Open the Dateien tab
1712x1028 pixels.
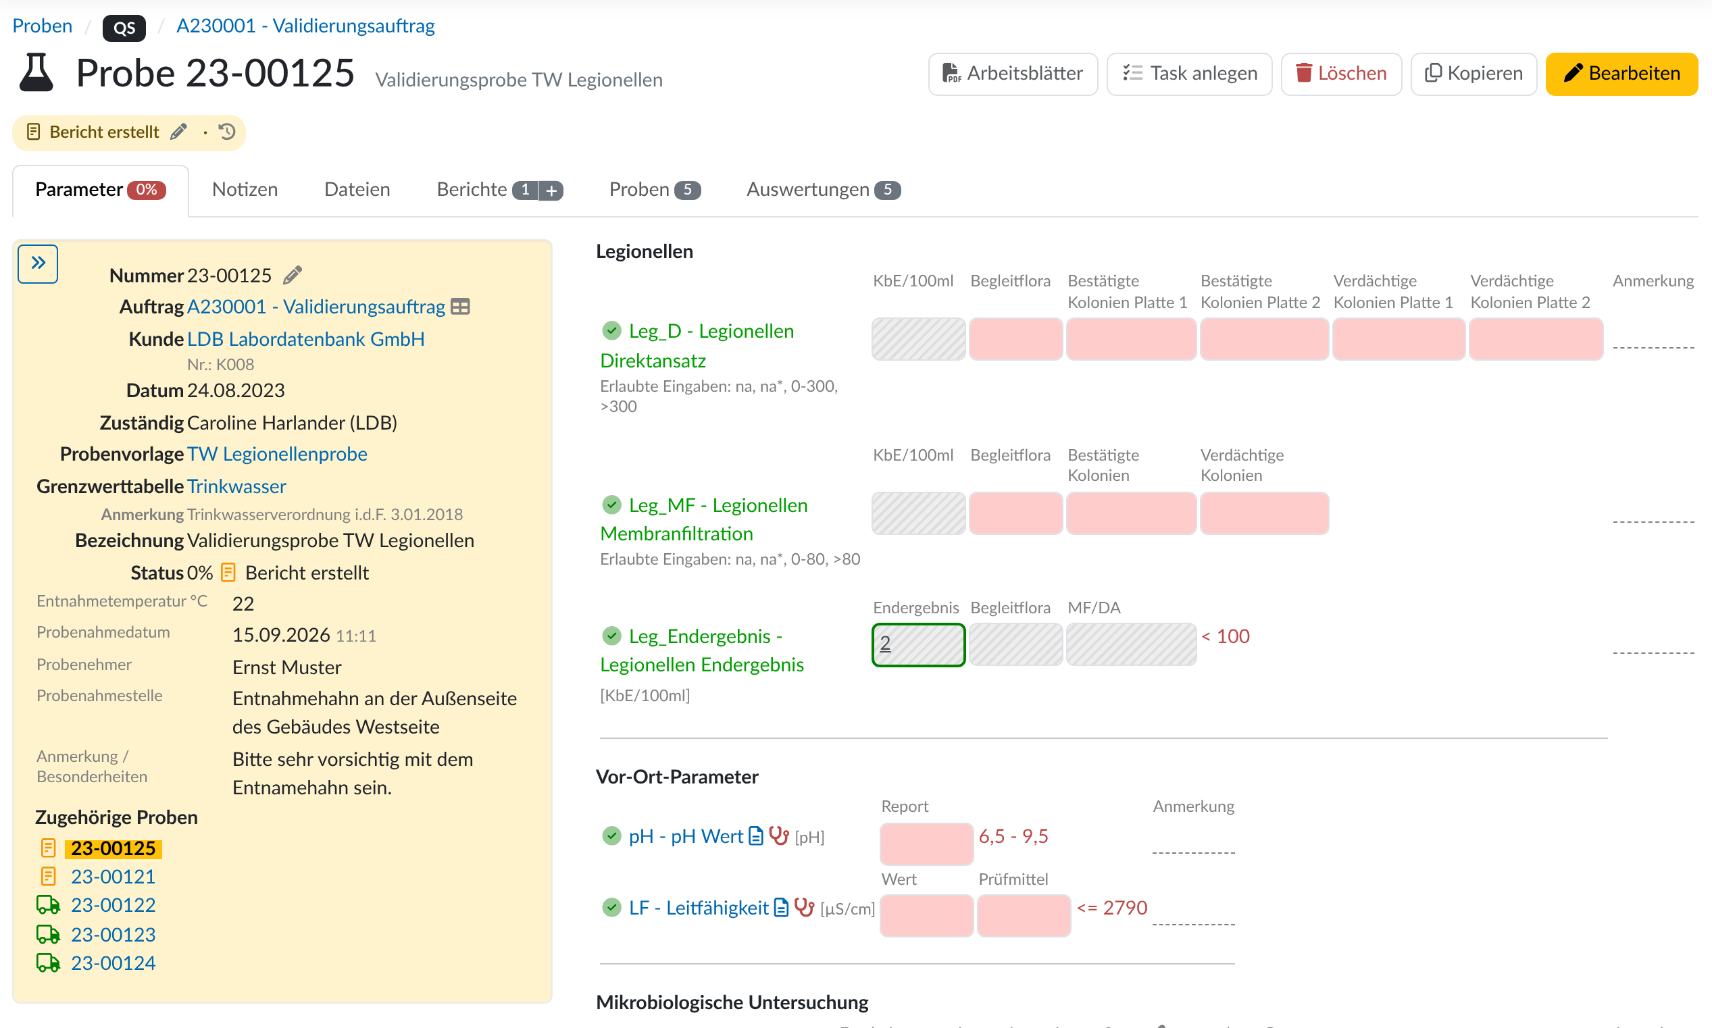pos(357,190)
